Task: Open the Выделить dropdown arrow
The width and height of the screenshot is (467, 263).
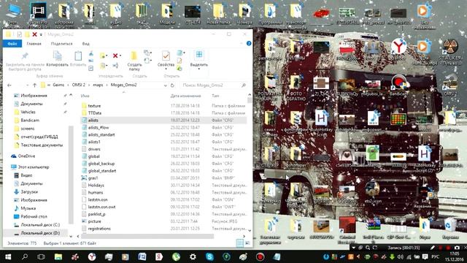Action: point(199,69)
